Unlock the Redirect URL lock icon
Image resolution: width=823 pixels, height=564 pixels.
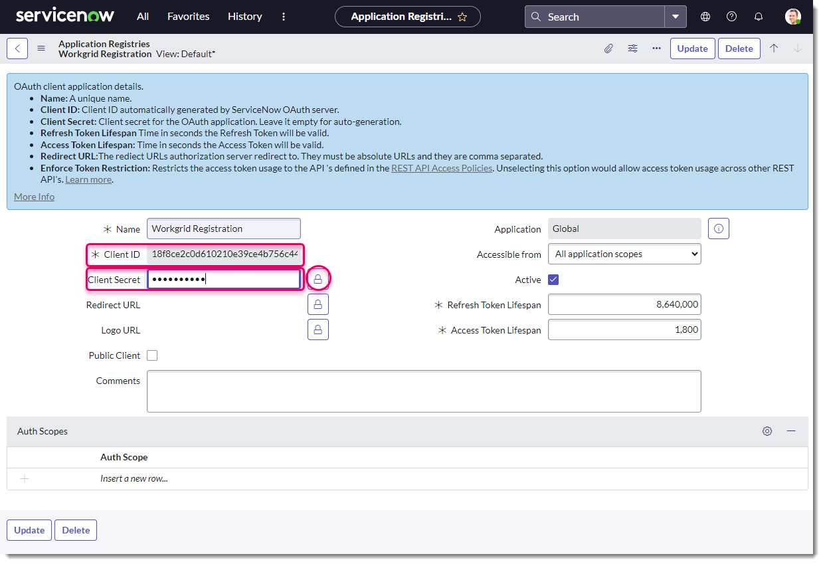click(318, 304)
